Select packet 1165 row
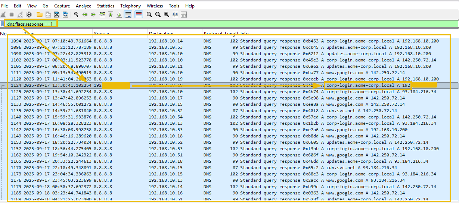Viewport: 459px width, 203px height. coord(229,161)
